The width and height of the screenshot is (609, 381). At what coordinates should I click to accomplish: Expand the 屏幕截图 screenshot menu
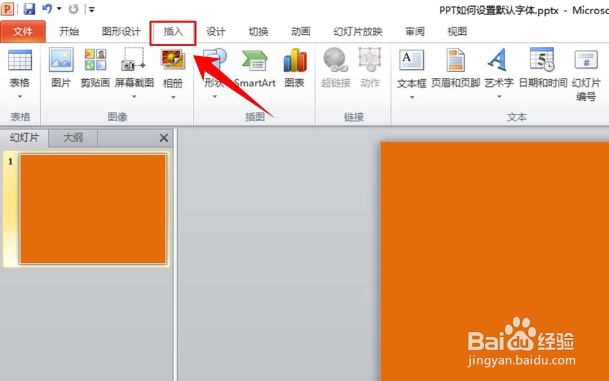point(134,97)
